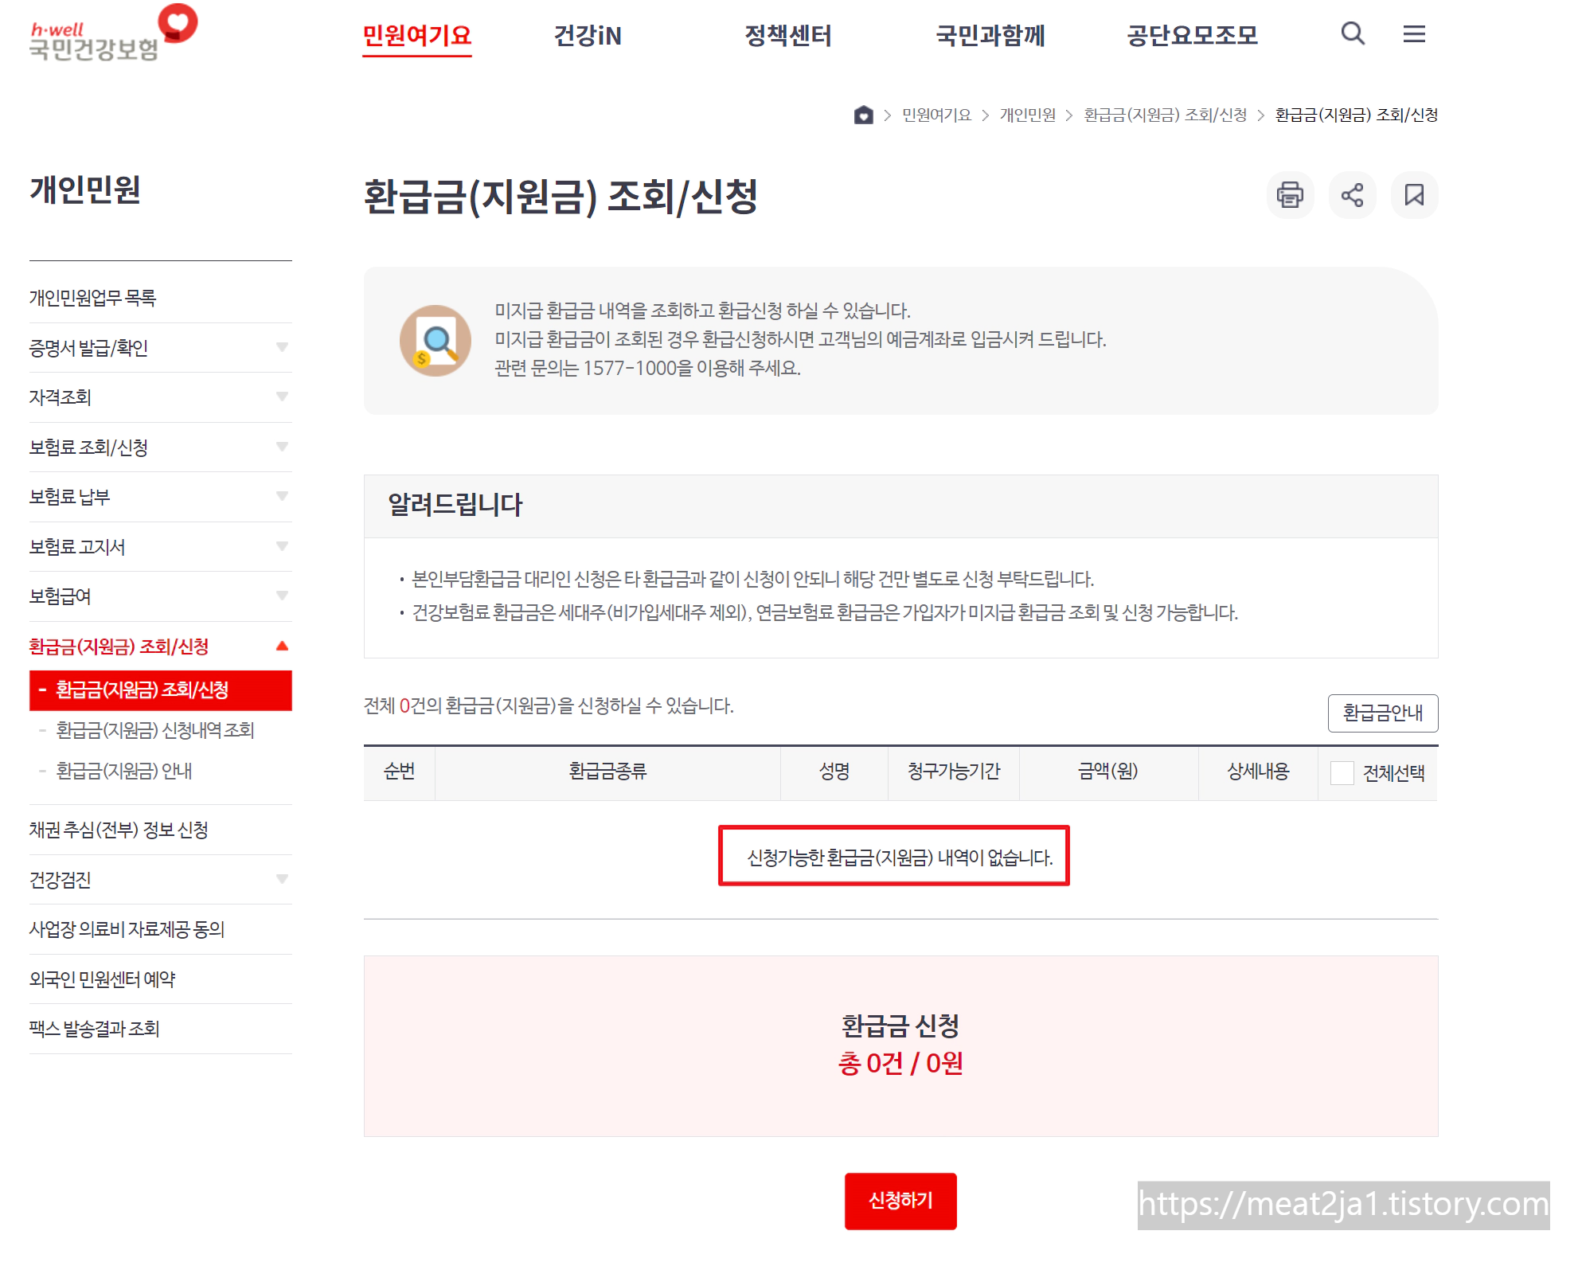Click the share icon button
Screen dimensions: 1582x1262
tap(1351, 195)
